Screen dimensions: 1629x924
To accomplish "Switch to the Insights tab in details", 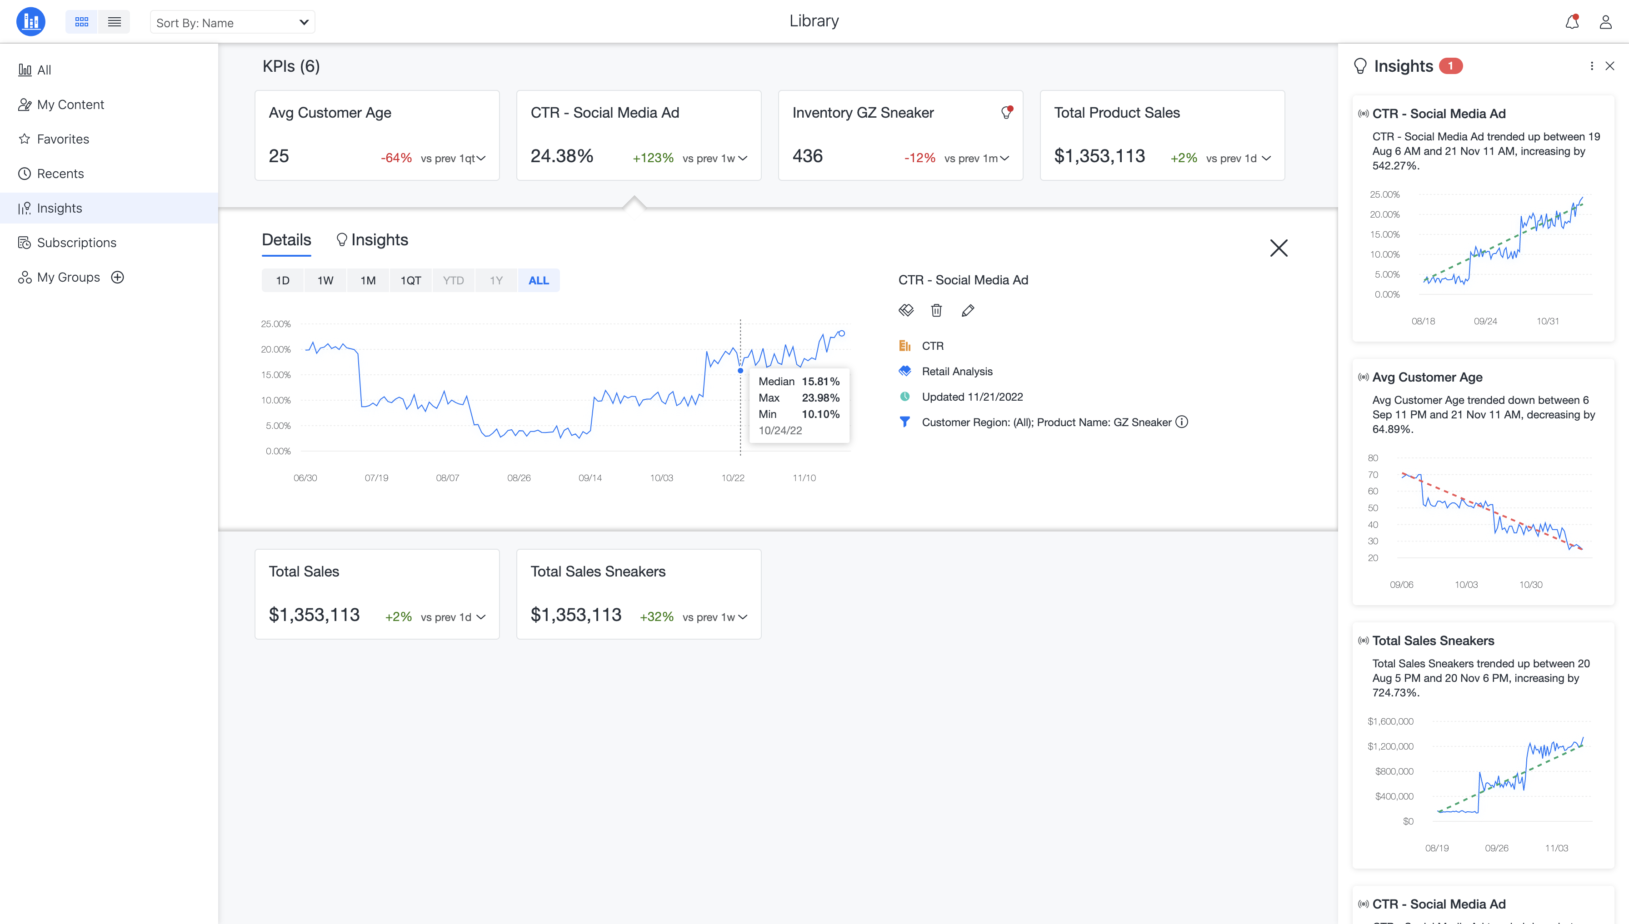I will click(372, 240).
